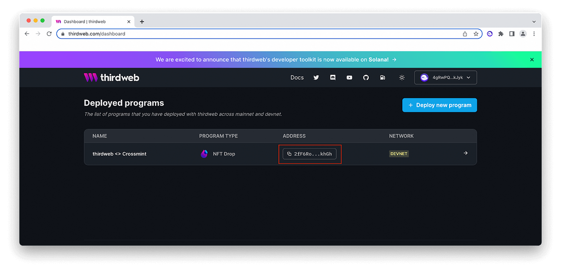Click the NAME column header
Image resolution: width=561 pixels, height=271 pixels.
pos(100,136)
